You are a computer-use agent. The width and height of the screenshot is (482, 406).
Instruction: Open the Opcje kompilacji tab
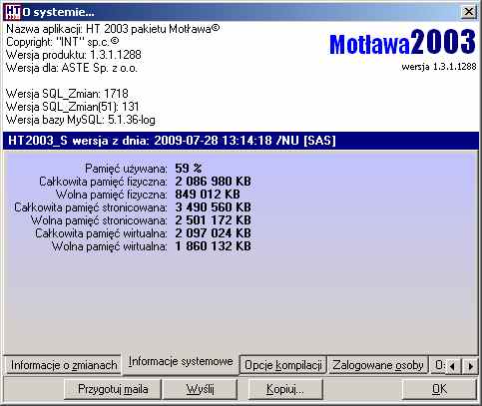point(283,365)
